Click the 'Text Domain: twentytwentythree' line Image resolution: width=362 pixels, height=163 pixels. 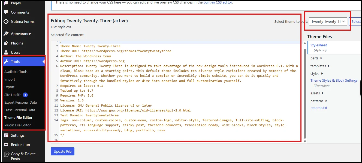click(89, 115)
